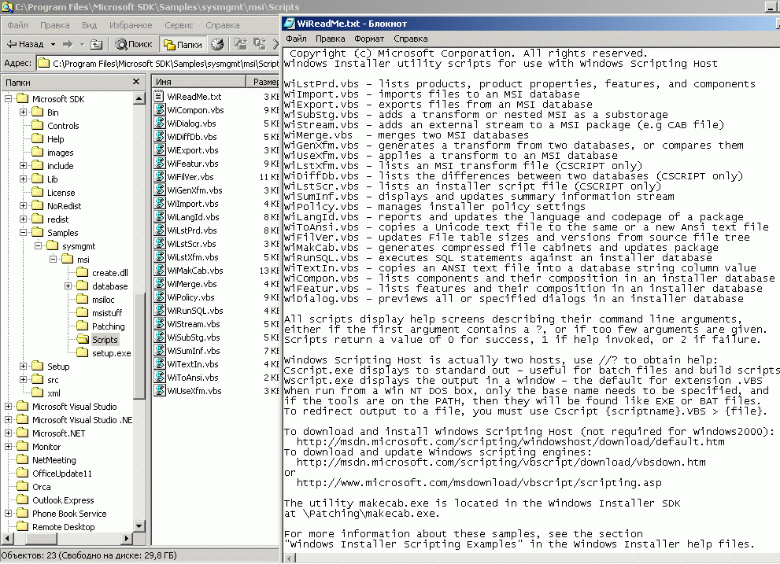Expand the database folder node

coord(68,286)
